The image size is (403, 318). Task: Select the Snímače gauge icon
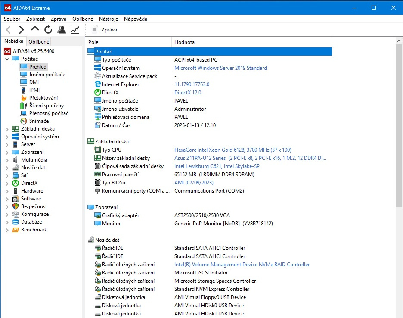click(x=24, y=121)
